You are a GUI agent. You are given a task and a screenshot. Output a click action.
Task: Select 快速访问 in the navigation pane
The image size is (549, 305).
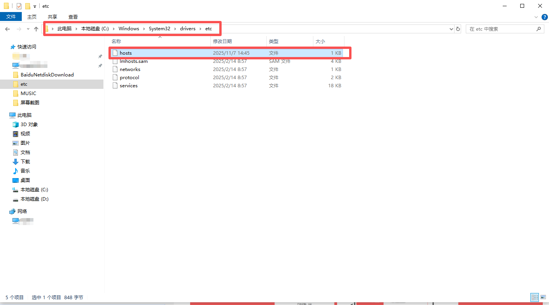click(x=27, y=47)
